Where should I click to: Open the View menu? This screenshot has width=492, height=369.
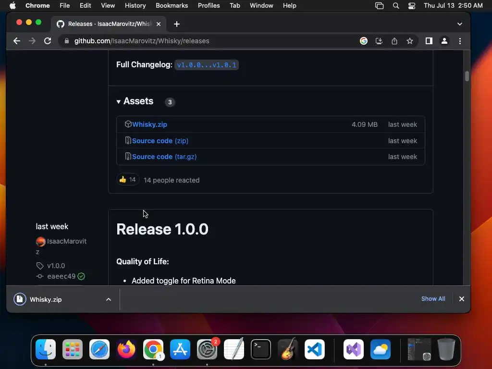(x=108, y=5)
